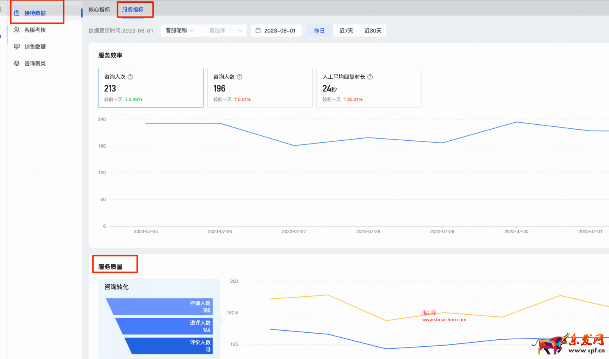
Task: Click the 服务质量 section heading
Action: coord(110,267)
